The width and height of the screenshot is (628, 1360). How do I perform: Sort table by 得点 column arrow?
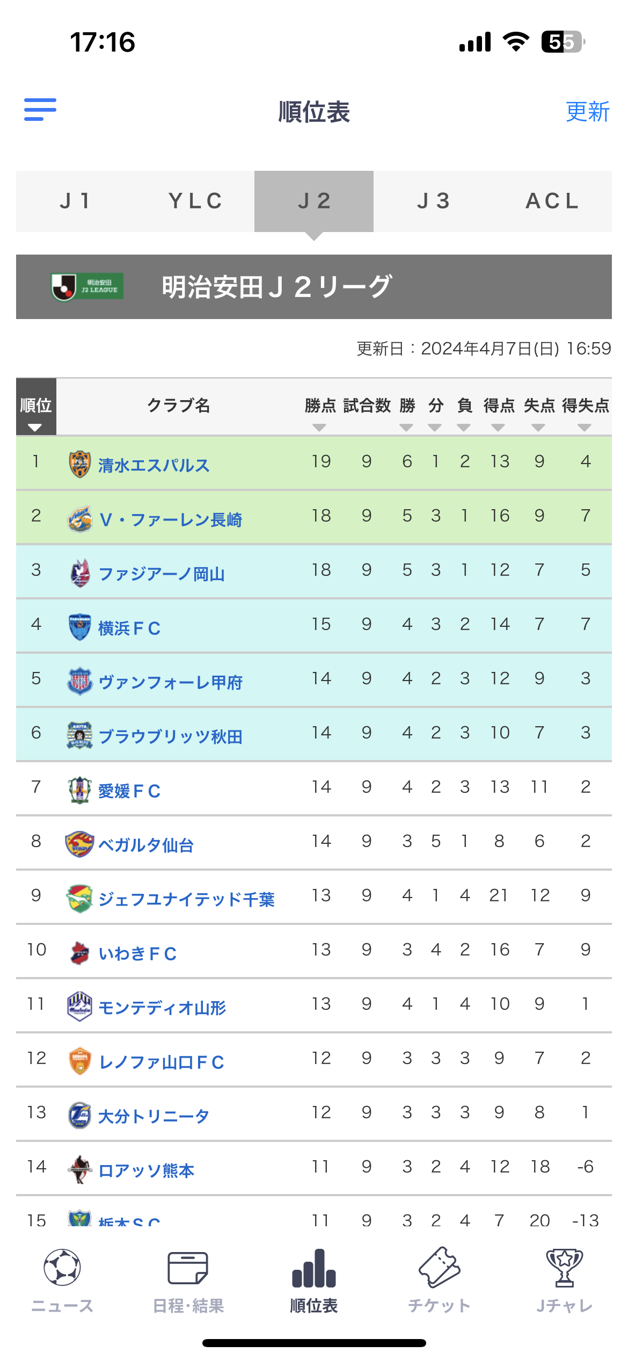coord(498,428)
